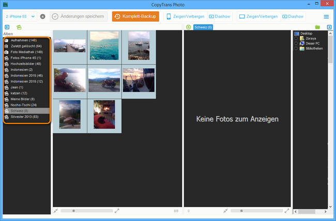
Task: Select the Schweiz (0) tab
Action: (203, 27)
